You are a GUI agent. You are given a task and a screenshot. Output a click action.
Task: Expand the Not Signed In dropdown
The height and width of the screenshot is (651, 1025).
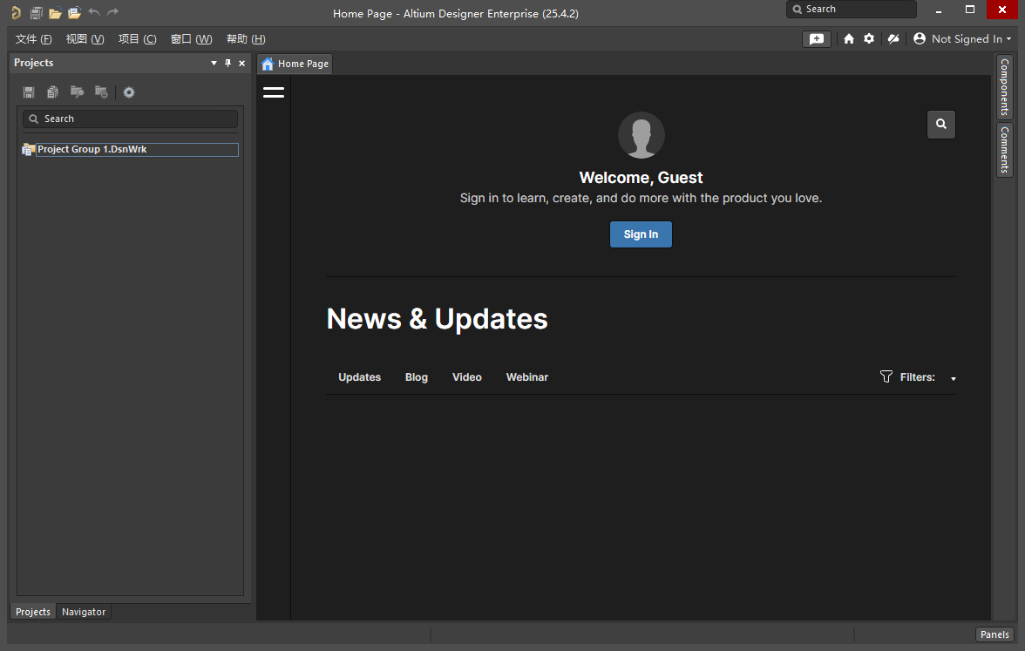(1008, 39)
